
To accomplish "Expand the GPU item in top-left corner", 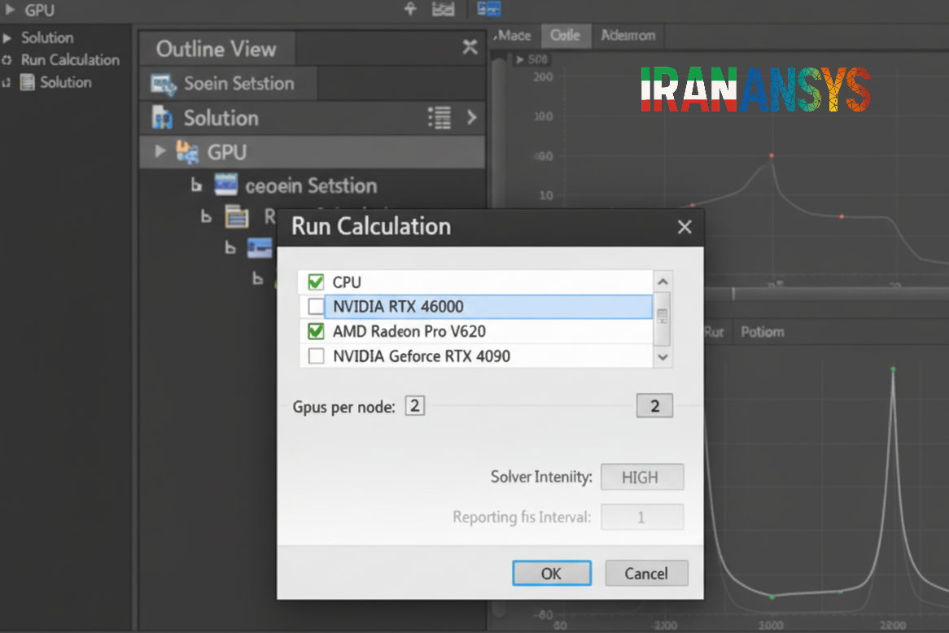I will click(10, 10).
